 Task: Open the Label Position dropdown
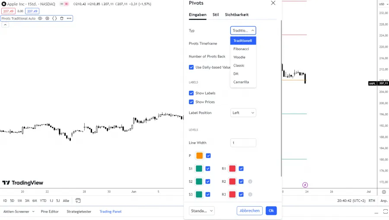point(243,113)
